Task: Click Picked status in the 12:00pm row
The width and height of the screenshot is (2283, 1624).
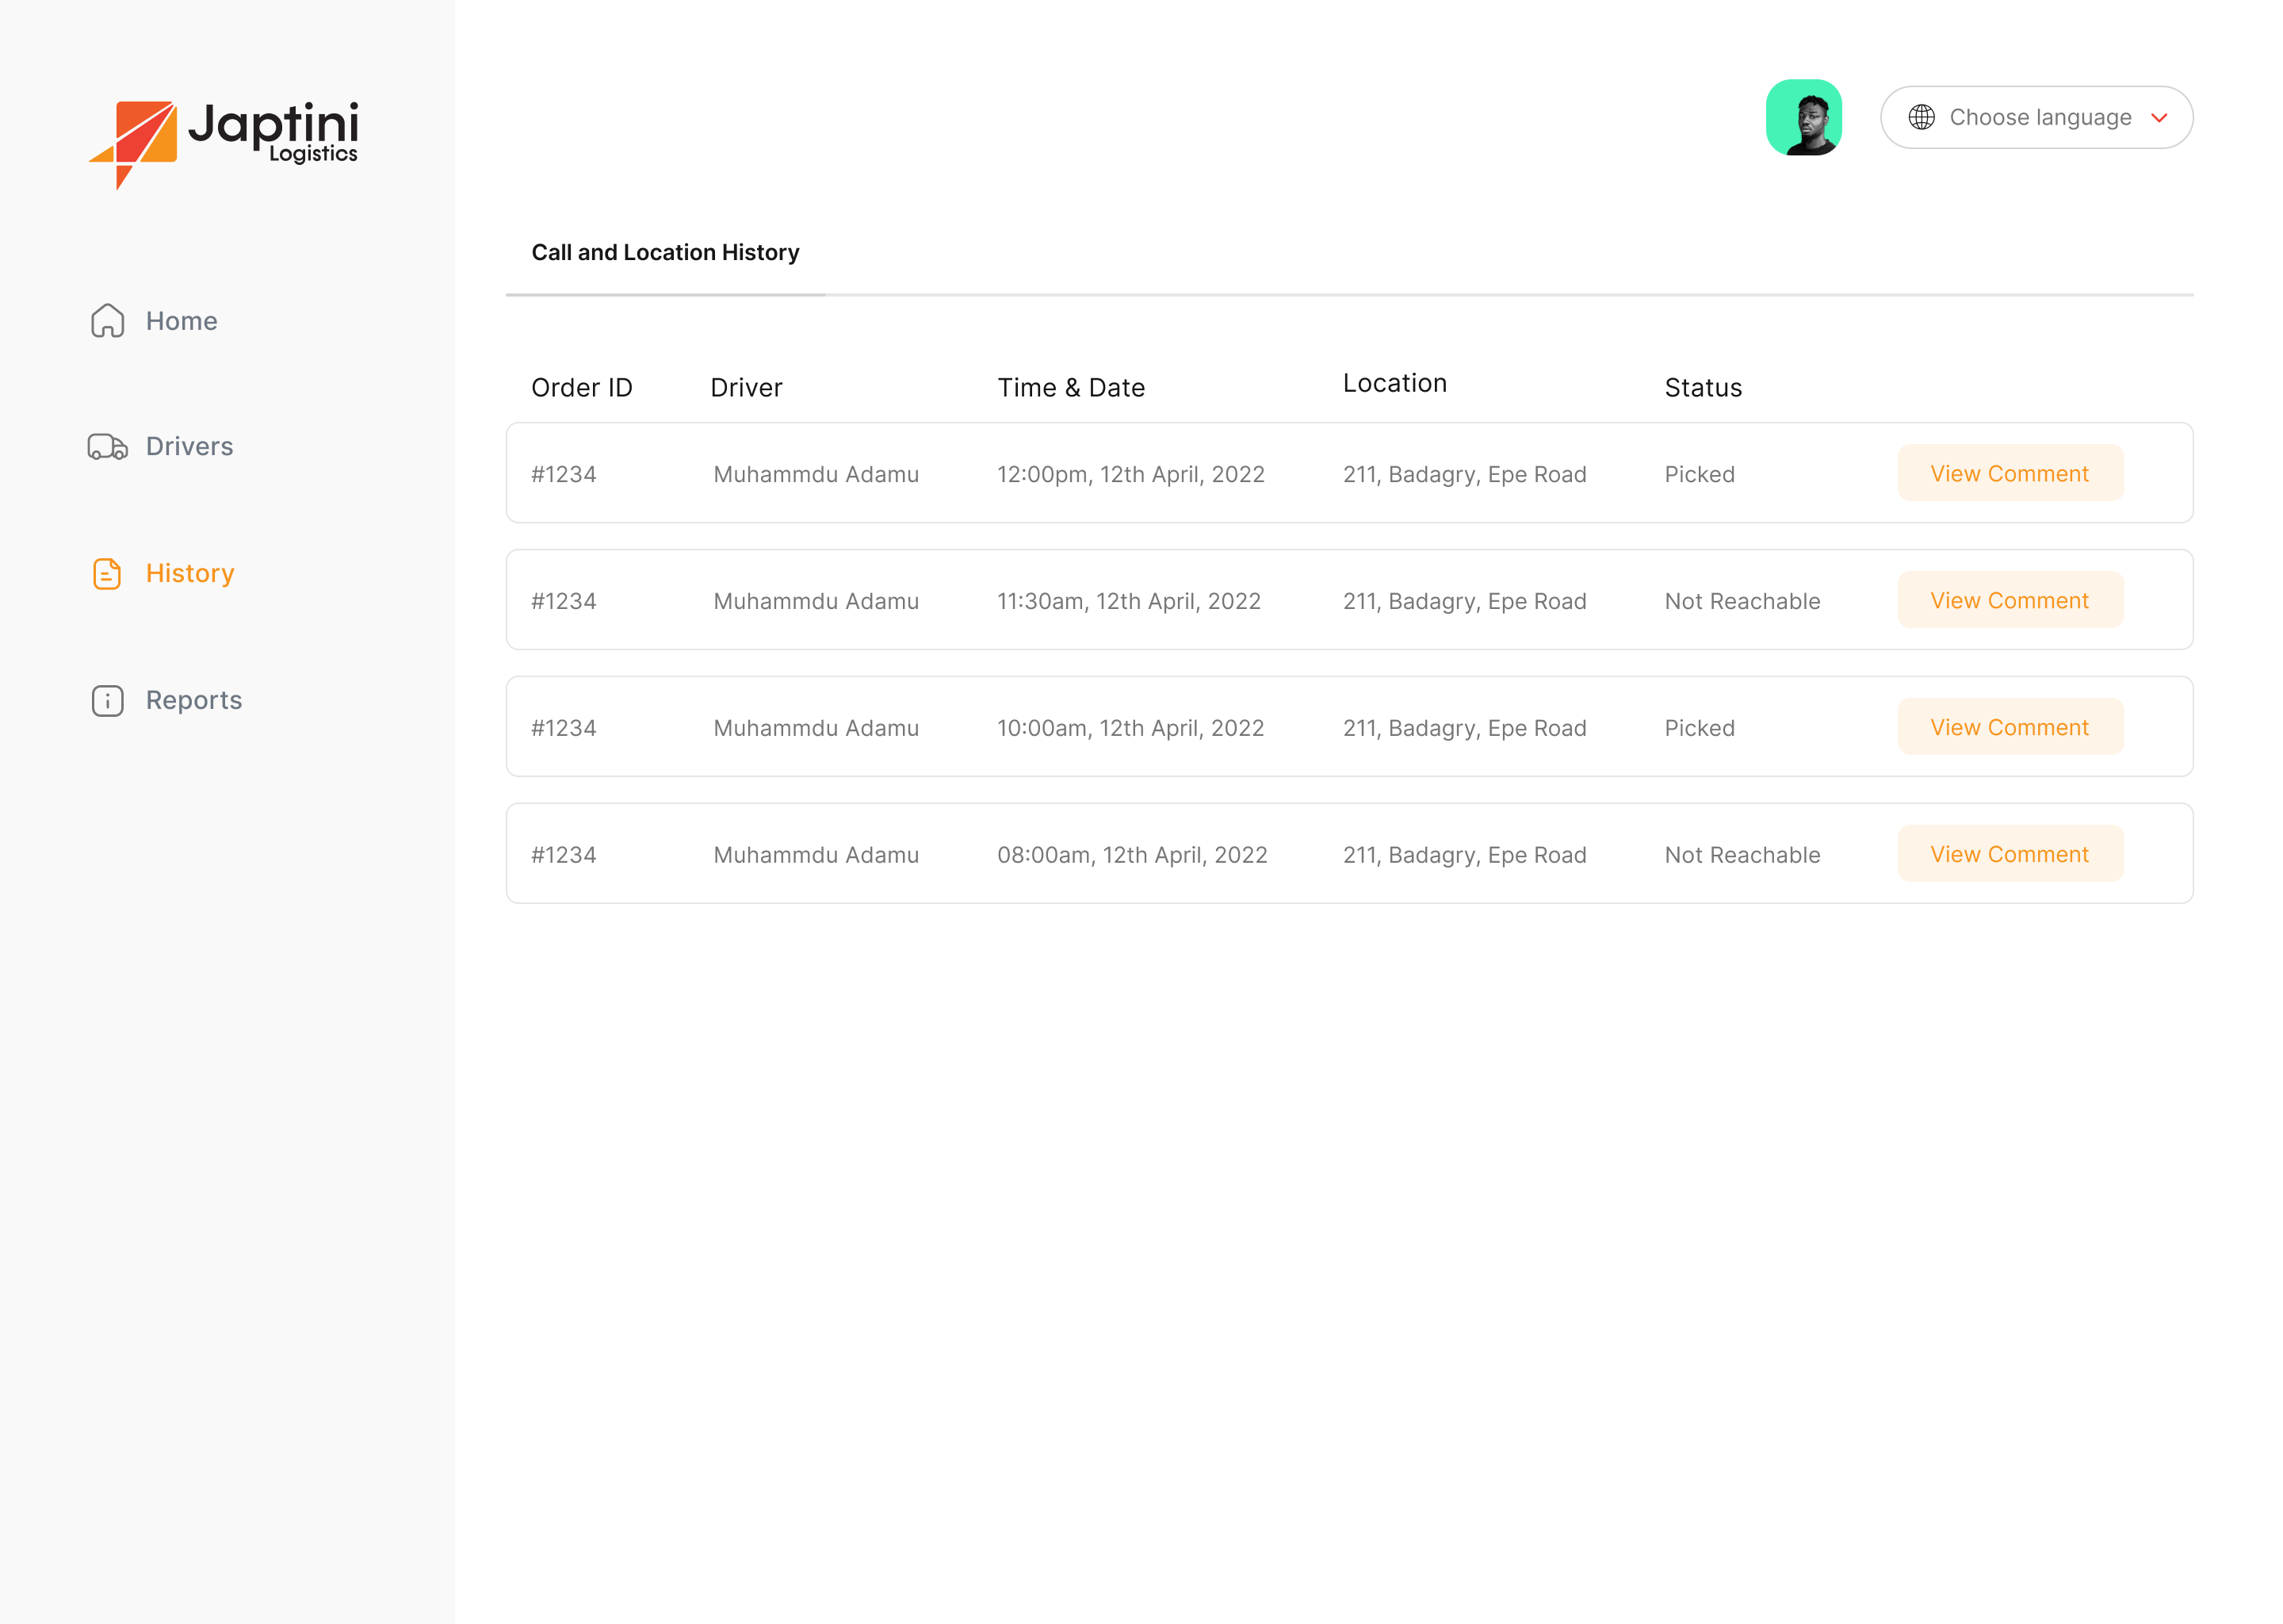Action: [x=1700, y=474]
